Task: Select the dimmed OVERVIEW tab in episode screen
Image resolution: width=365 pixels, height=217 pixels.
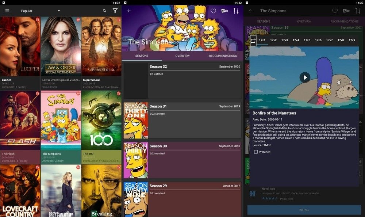Action: click(304, 21)
